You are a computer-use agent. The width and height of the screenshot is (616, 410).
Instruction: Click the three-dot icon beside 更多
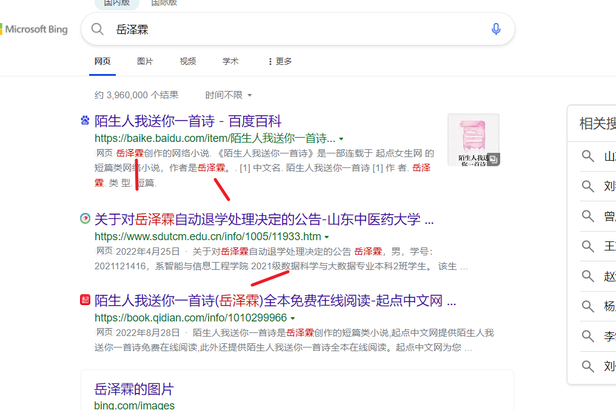pyautogui.click(x=270, y=61)
